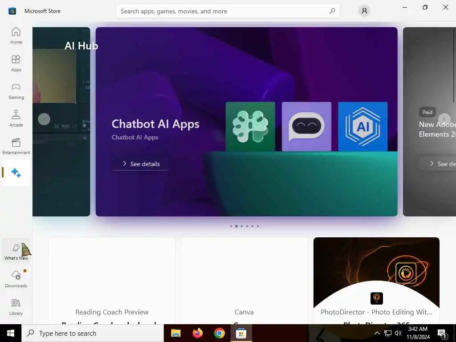The image size is (456, 342).
Task: Show hidden system tray icons
Action: (x=377, y=333)
